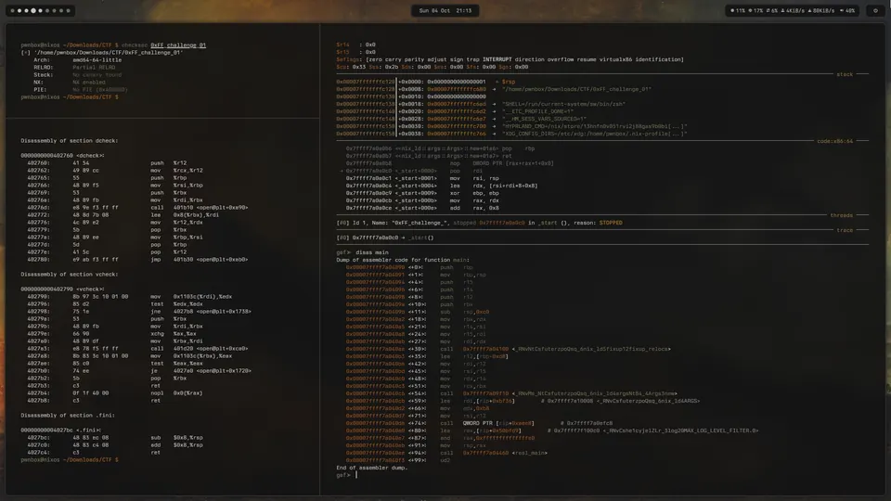Screen dimensions: 891x501
Task: Switch to the last workspace dot
Action: [x=68, y=11]
